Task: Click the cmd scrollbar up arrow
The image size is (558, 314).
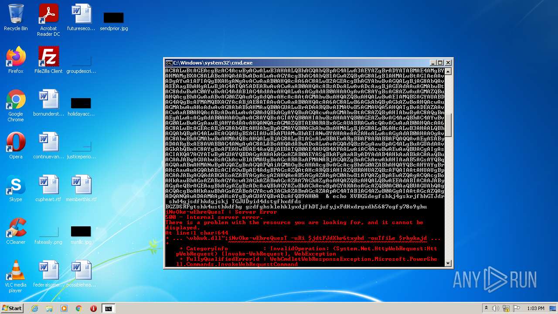Action: (448, 71)
